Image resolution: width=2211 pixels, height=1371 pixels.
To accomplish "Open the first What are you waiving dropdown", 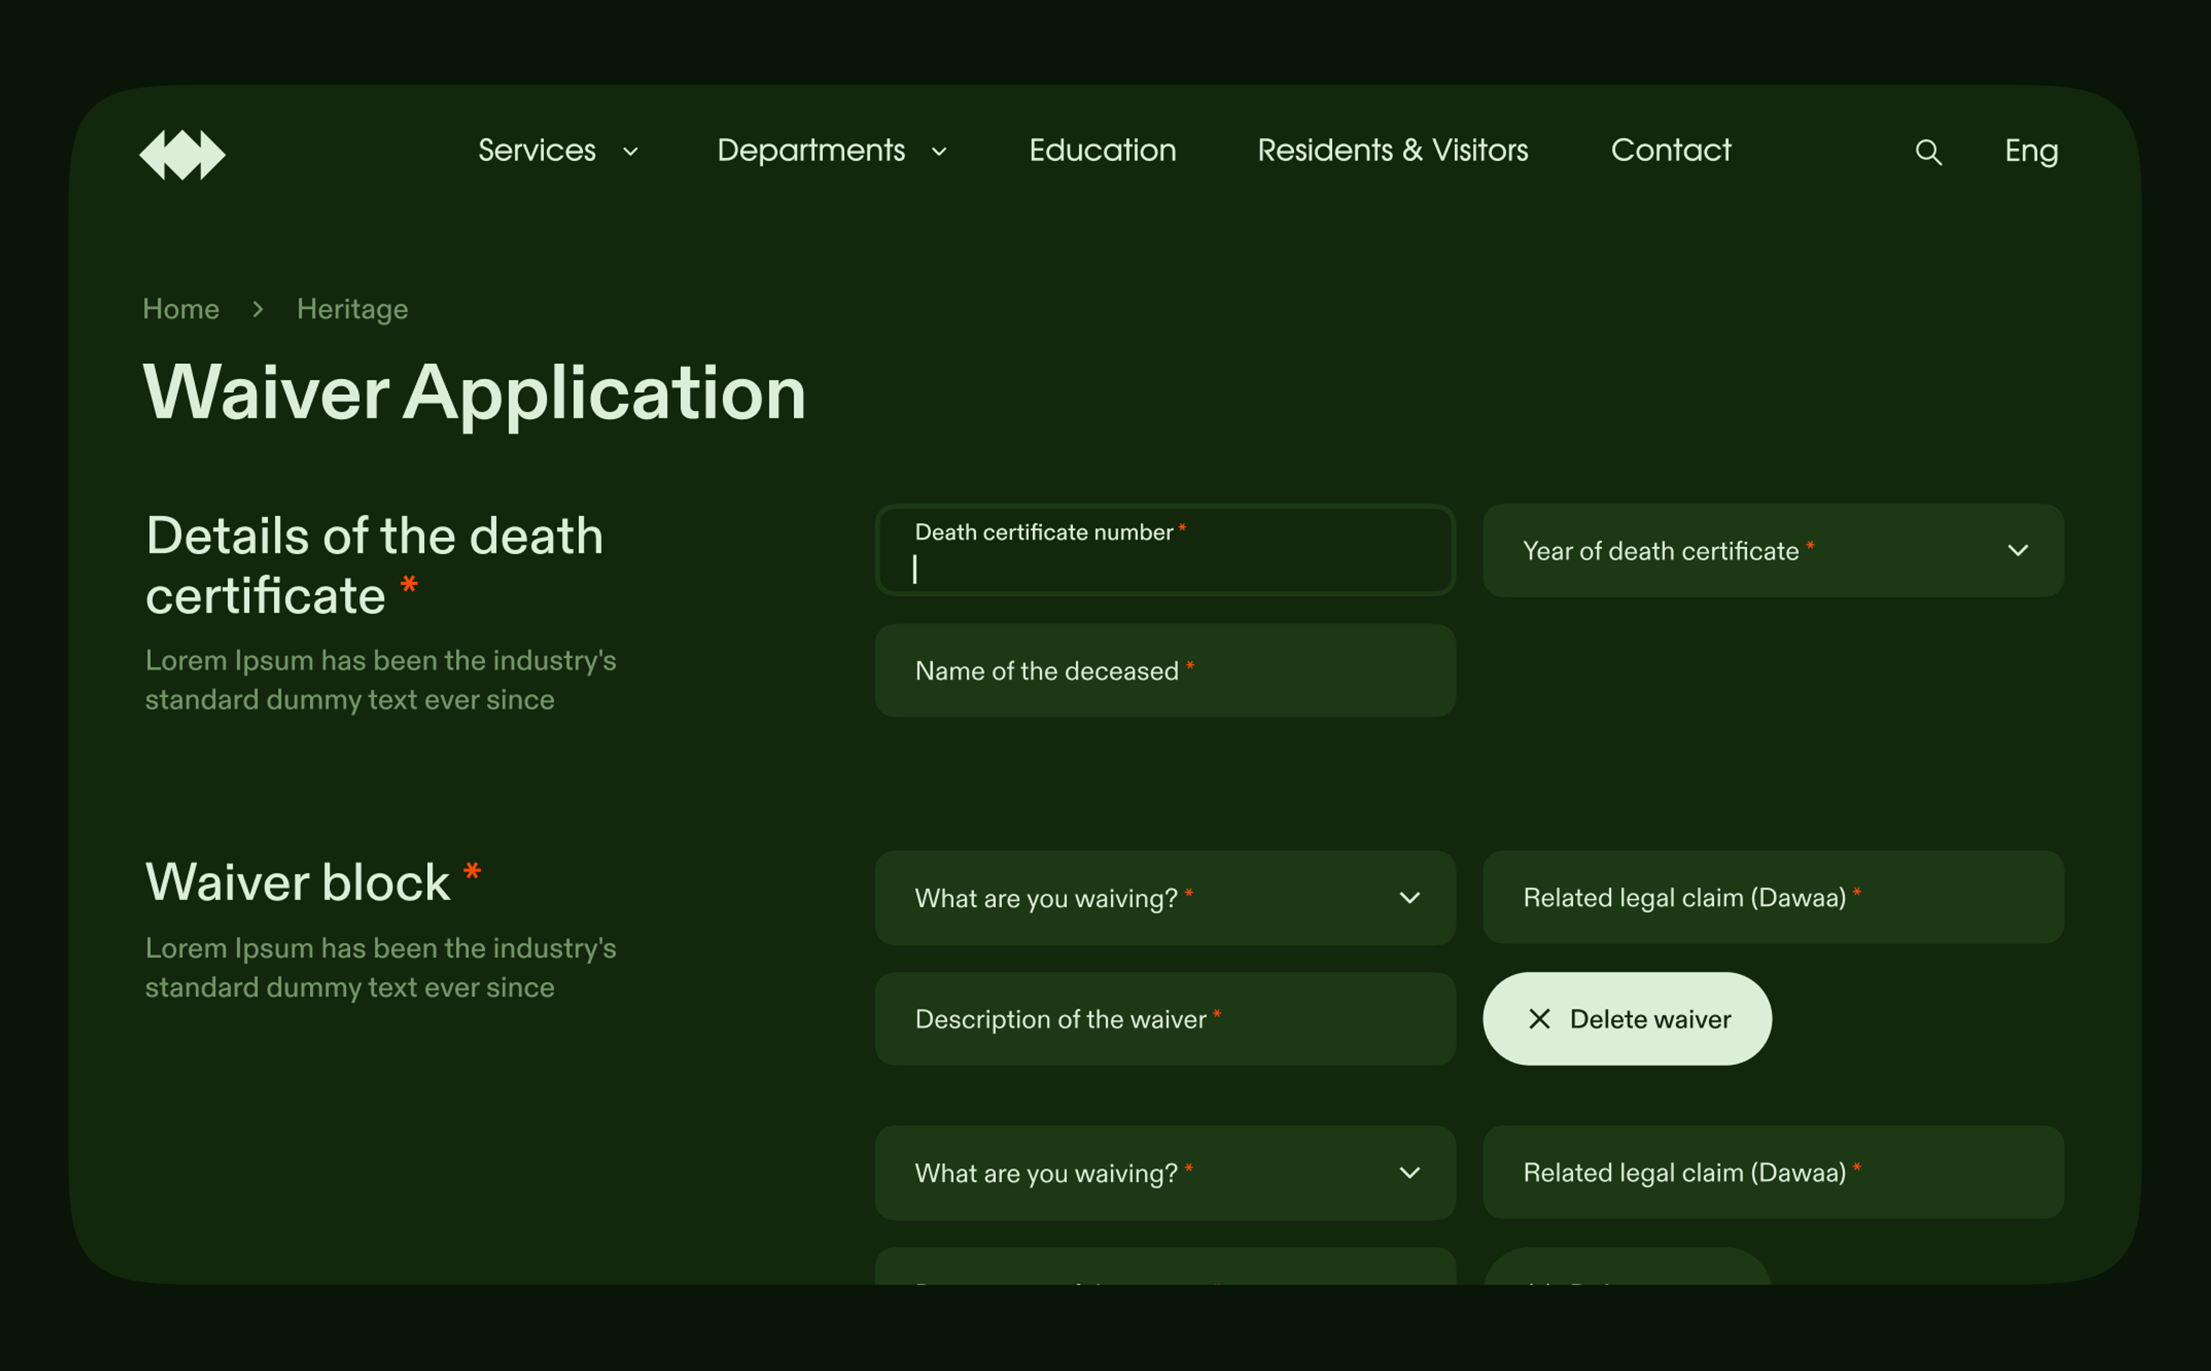I will [1165, 898].
